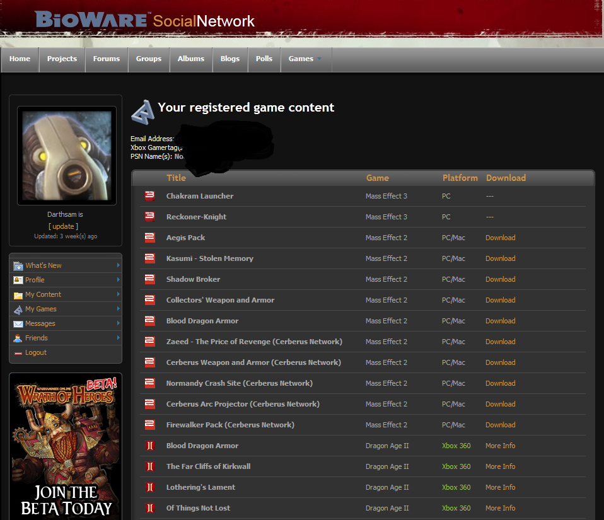Viewport: 604px width, 520px height.
Task: Click the What's New camera icon
Action: pyautogui.click(x=18, y=266)
